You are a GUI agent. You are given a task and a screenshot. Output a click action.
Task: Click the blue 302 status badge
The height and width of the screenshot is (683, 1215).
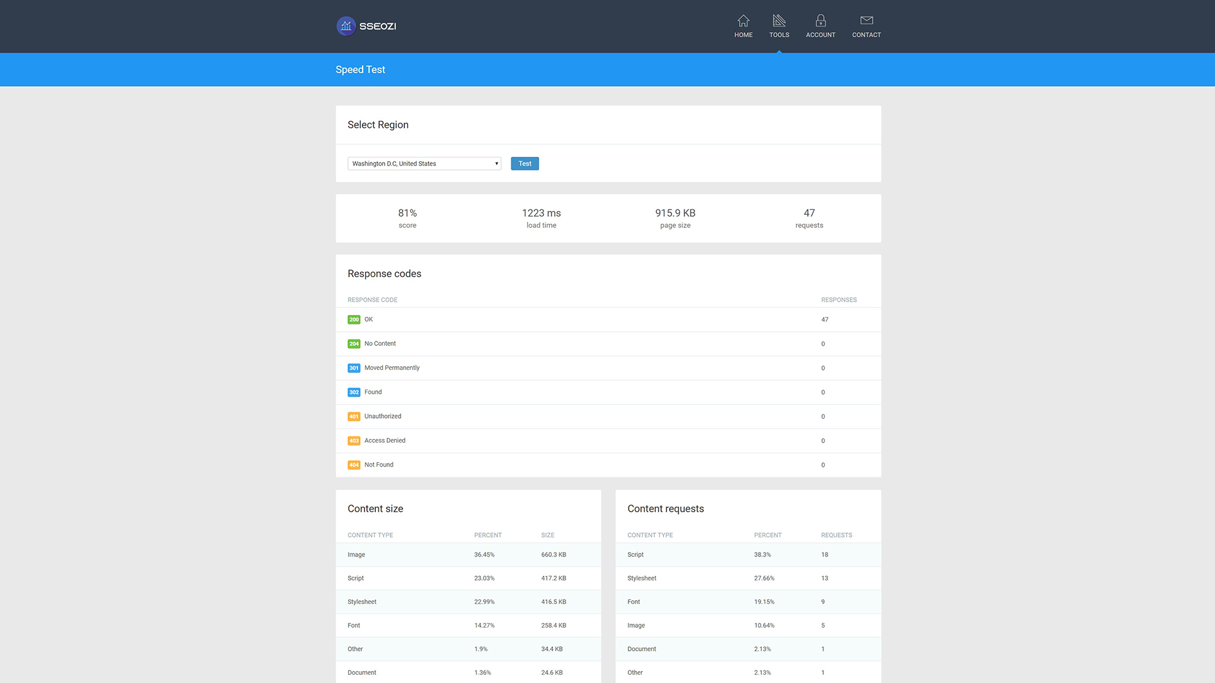354,392
